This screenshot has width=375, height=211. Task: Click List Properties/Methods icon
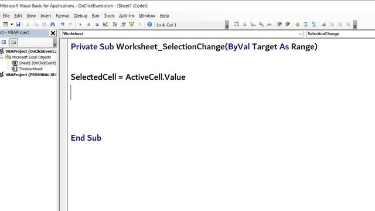click(237, 25)
